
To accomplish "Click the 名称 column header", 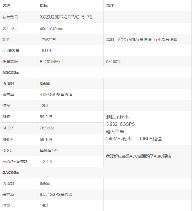I will tap(6, 6).
